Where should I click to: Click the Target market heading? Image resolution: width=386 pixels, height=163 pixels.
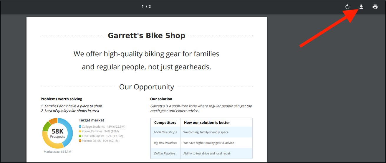click(x=91, y=120)
